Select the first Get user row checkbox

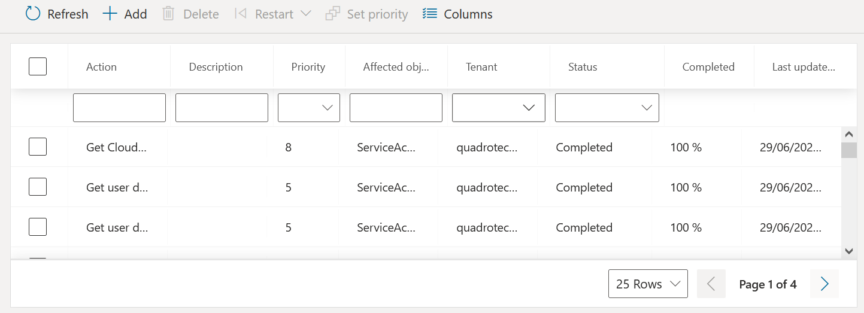38,187
